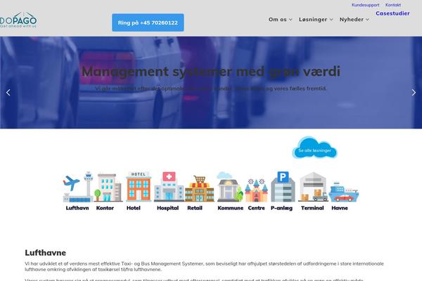Click the Se alle løsninger cloud button
Viewport: 422px width, 281px height.
click(x=314, y=148)
